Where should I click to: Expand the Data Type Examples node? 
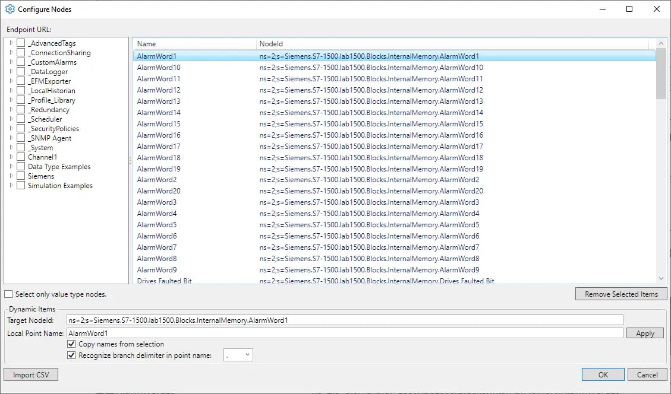click(x=12, y=166)
